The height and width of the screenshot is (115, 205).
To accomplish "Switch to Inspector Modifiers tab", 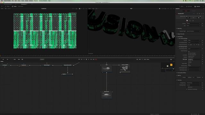I will [x=193, y=11].
